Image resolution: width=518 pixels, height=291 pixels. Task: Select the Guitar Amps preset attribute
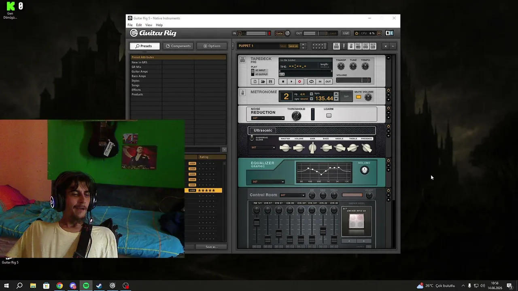pyautogui.click(x=140, y=72)
